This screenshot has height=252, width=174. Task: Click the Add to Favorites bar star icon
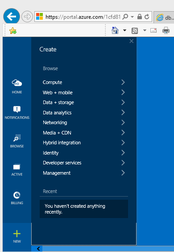coord(13,30)
